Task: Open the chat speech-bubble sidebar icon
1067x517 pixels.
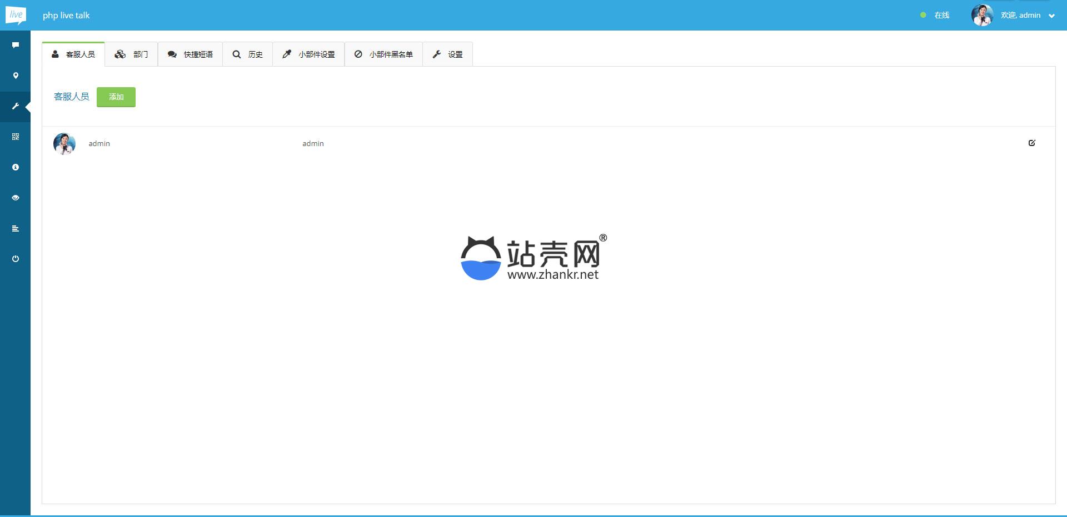Action: point(16,45)
